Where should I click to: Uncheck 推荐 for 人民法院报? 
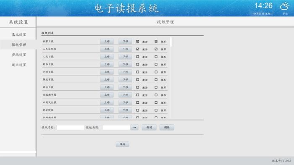click(156, 49)
